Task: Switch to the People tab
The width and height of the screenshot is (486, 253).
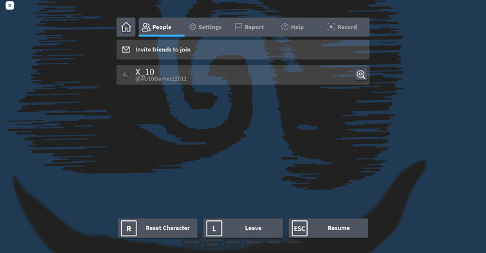Action: (x=162, y=27)
